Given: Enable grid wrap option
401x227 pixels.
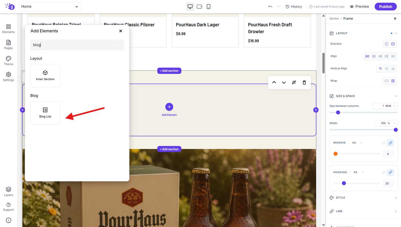Looking at the screenshot, I should point(393,81).
